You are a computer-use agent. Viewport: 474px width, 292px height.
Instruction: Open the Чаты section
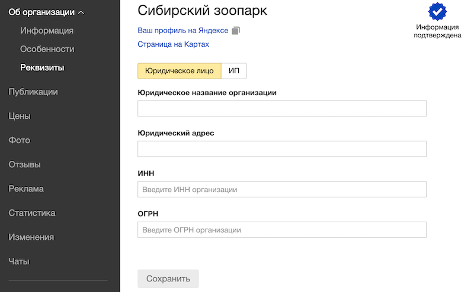[x=19, y=261]
